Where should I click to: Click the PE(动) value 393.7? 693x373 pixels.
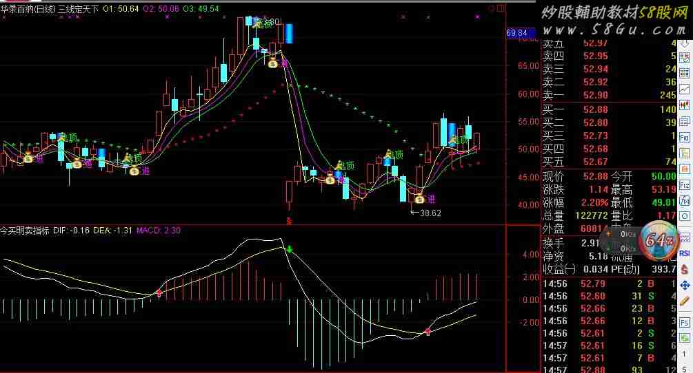point(664,269)
